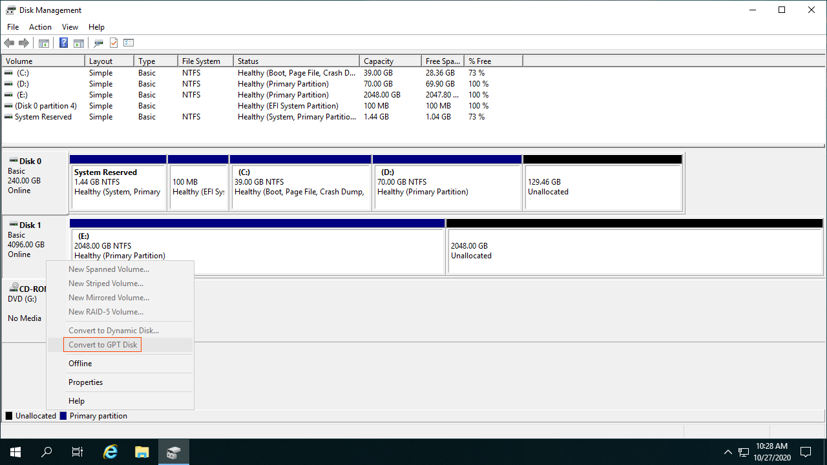Viewport: 827px width, 465px height.
Task: Choose Convert to GPT Disk
Action: 103,345
